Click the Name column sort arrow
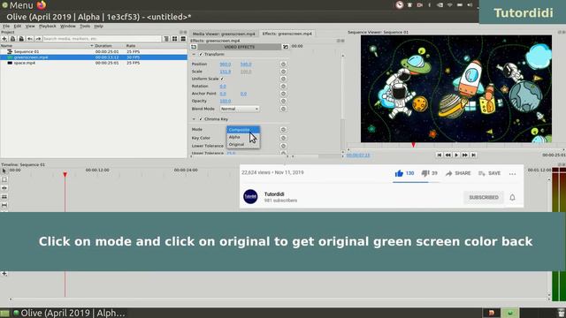The image size is (566, 318). [x=92, y=46]
